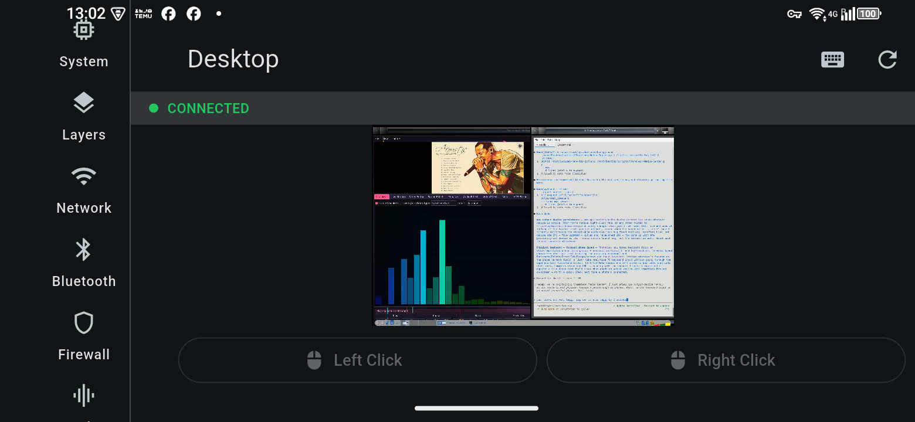Tap the VPN key icon in status bar
Screen dimensions: 915x422
point(794,14)
